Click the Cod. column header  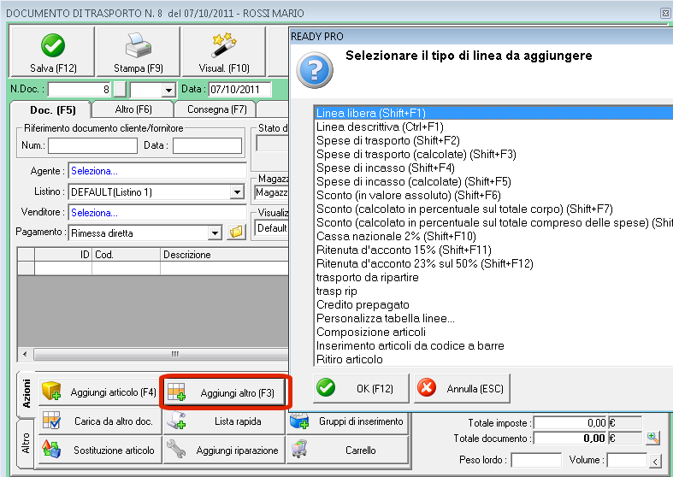[126, 255]
